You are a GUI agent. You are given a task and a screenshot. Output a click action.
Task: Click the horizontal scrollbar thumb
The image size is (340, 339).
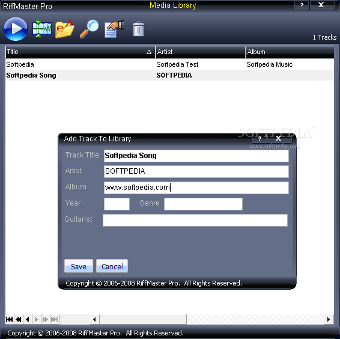point(143,319)
